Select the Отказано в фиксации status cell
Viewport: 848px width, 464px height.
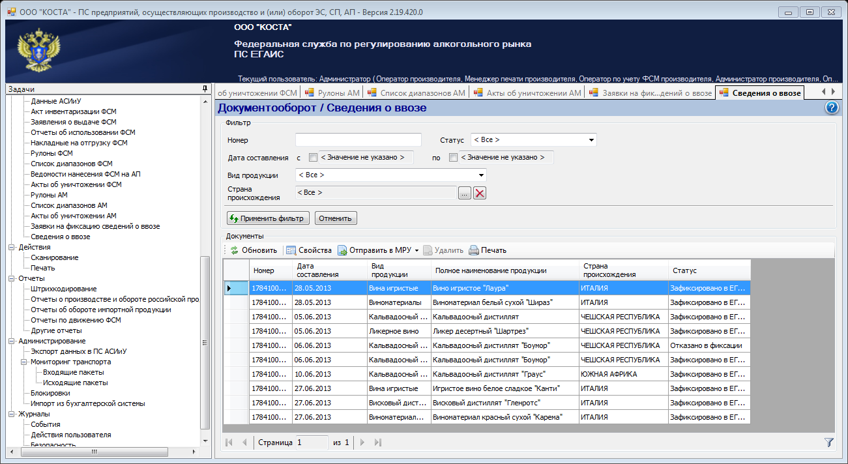709,345
